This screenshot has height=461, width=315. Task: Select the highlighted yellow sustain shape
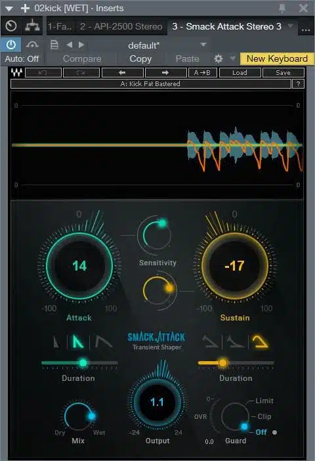pyautogui.click(x=260, y=342)
